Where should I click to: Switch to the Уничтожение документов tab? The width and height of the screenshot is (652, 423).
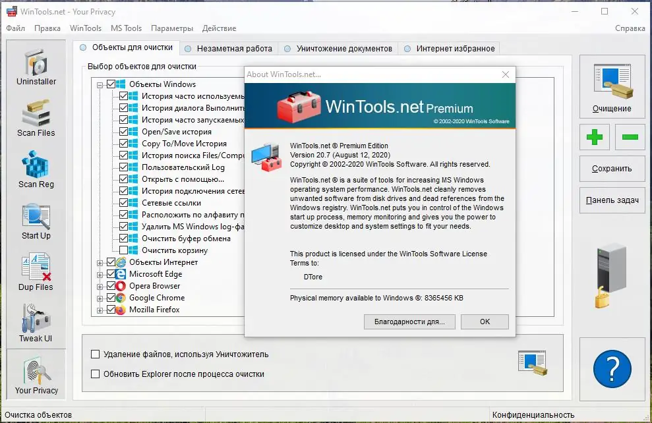(x=345, y=47)
